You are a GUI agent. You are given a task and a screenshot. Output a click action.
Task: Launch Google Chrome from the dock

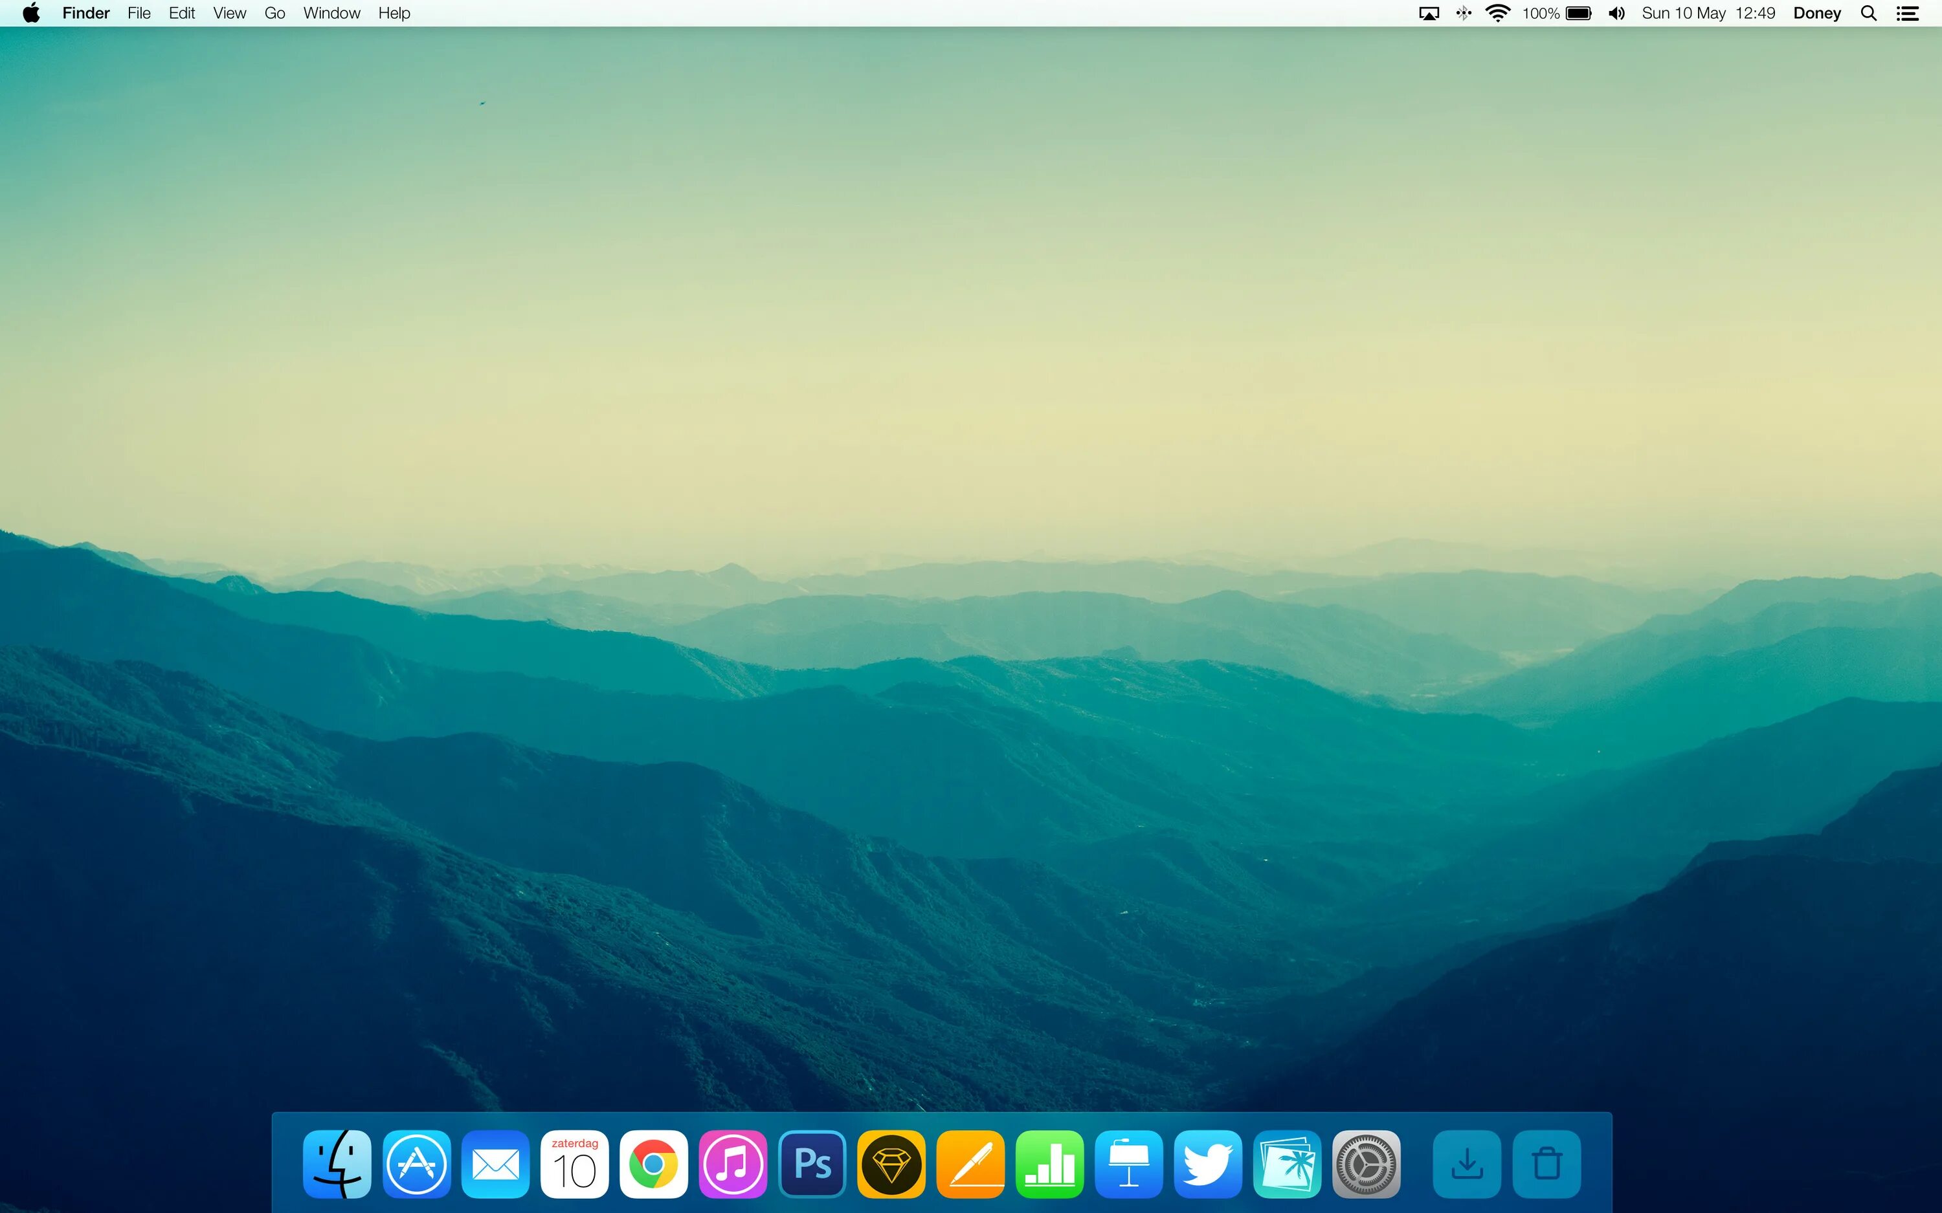point(653,1163)
